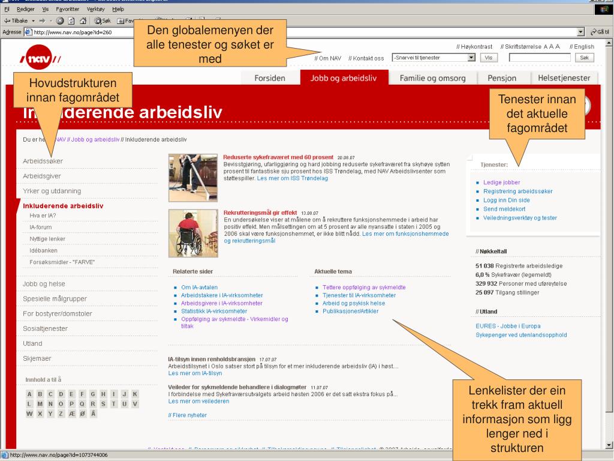Viewport: 614px width, 461px height.
Task: Select the Jobb og arbeidsliv tab
Action: point(344,78)
